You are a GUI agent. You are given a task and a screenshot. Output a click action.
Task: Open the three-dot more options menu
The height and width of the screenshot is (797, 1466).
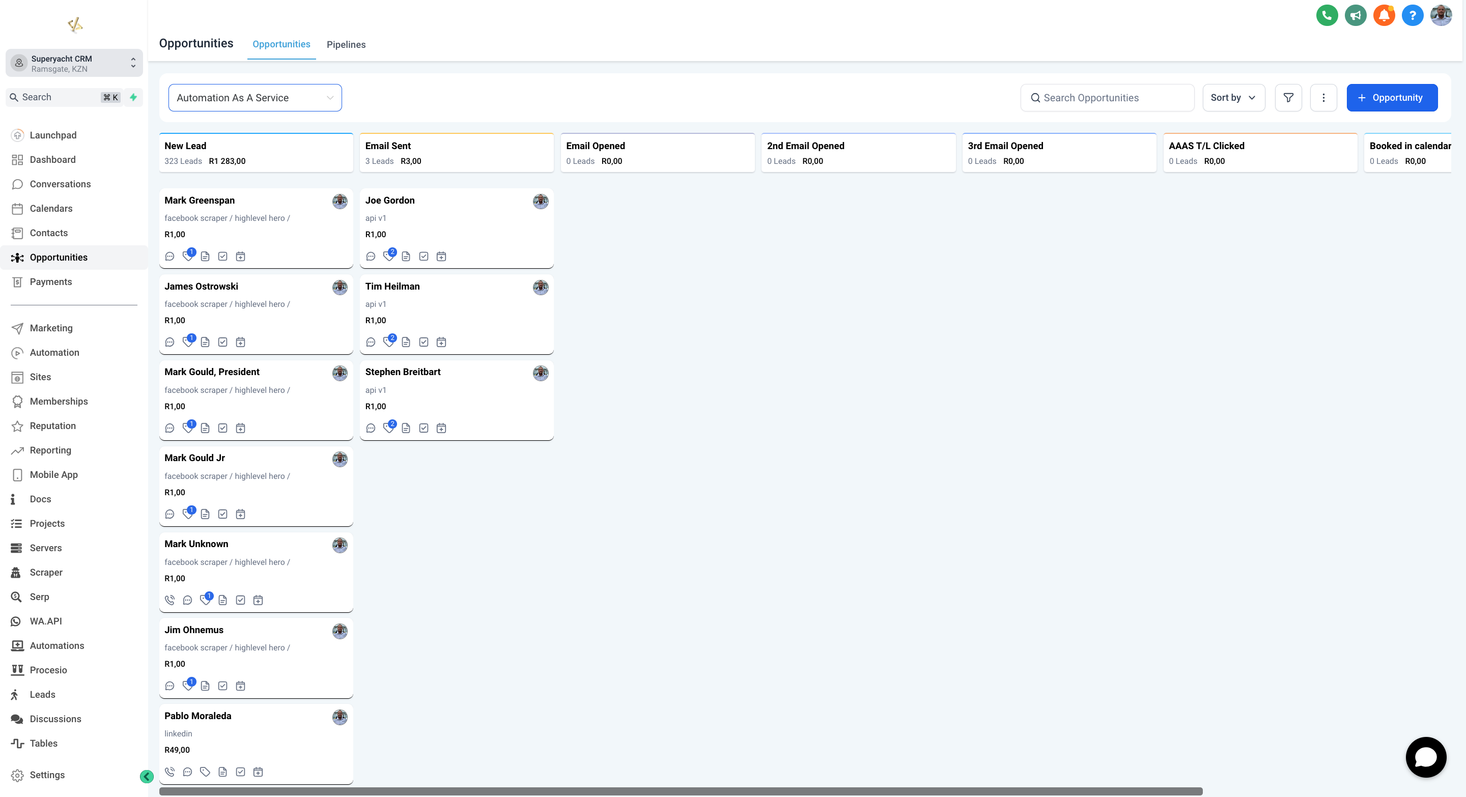click(1323, 98)
